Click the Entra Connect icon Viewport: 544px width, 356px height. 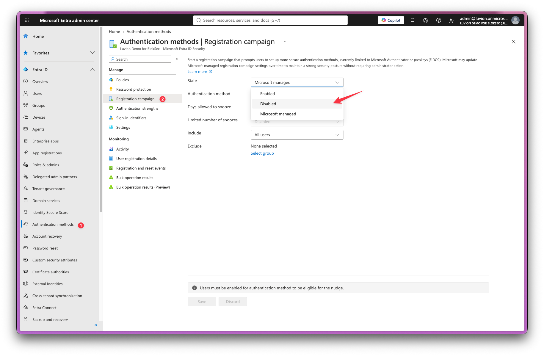point(26,307)
